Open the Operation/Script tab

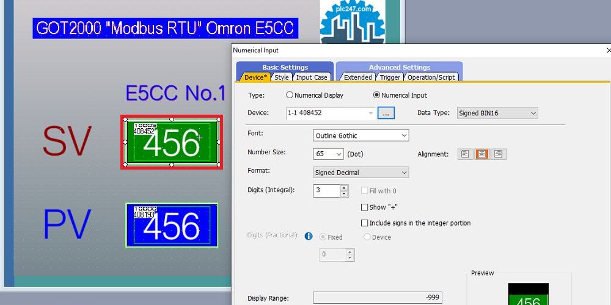coord(431,77)
